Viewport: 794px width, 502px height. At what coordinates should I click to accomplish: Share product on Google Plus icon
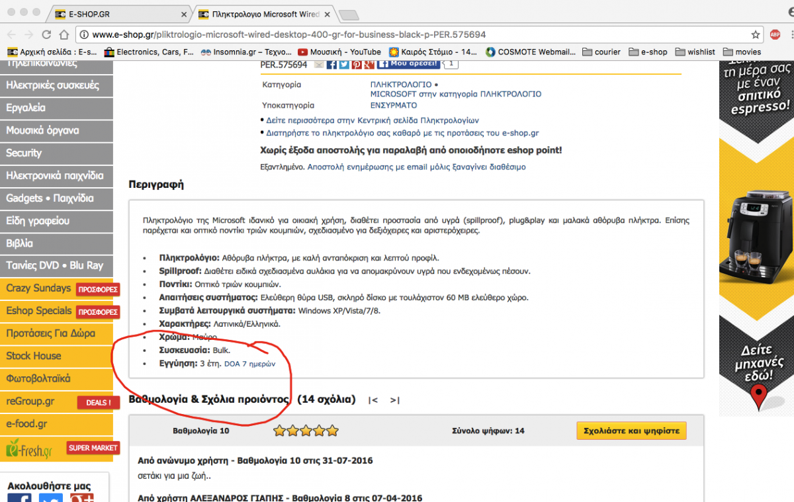coord(369,64)
